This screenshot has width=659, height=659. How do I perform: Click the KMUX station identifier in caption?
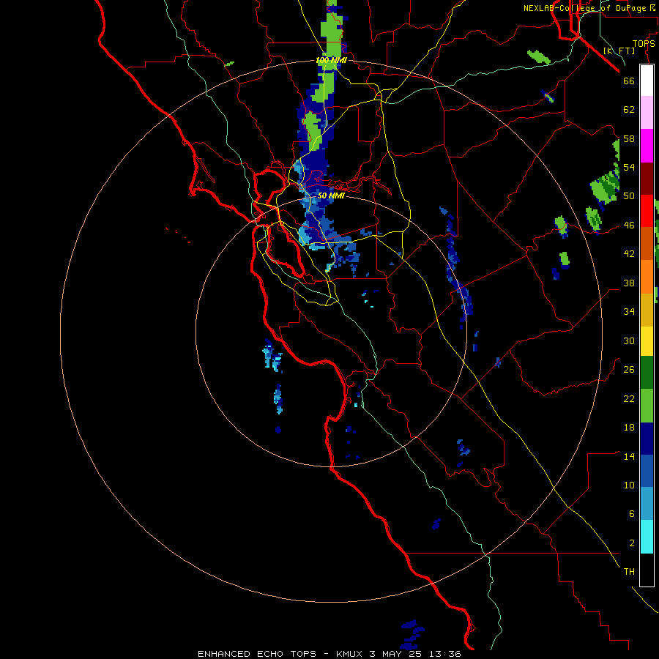coord(350,654)
